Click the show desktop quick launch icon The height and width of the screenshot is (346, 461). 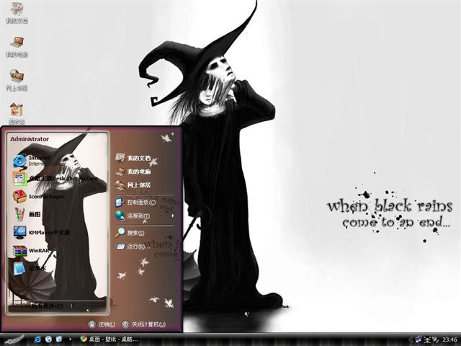point(59,340)
